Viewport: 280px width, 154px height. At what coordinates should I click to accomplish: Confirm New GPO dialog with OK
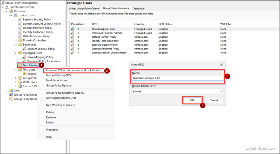(x=192, y=100)
